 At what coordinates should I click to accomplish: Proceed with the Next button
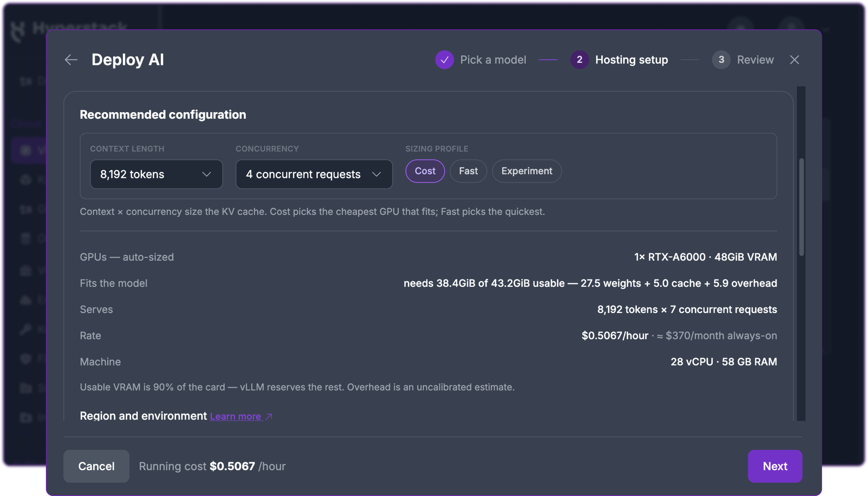[775, 466]
